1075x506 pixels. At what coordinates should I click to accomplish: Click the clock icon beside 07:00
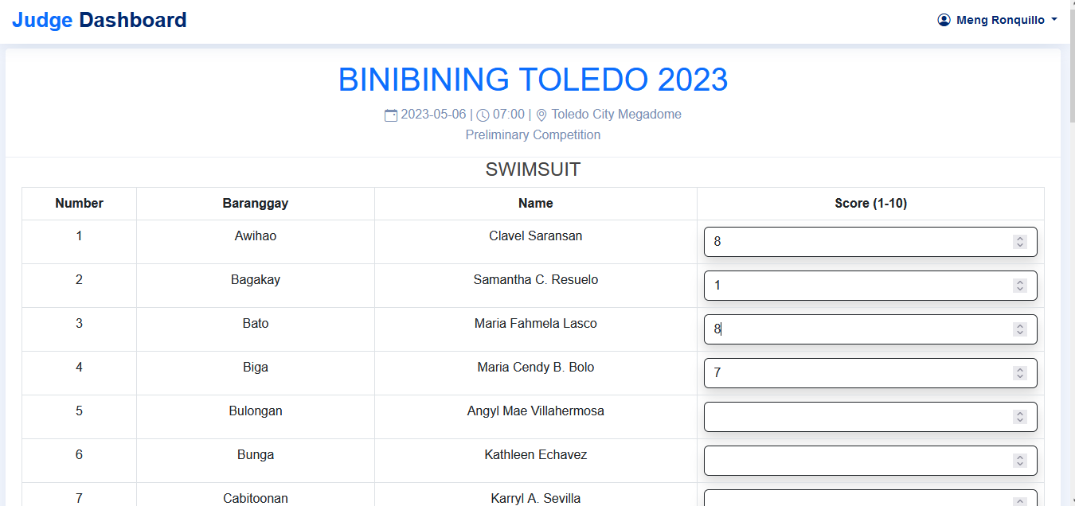point(483,115)
